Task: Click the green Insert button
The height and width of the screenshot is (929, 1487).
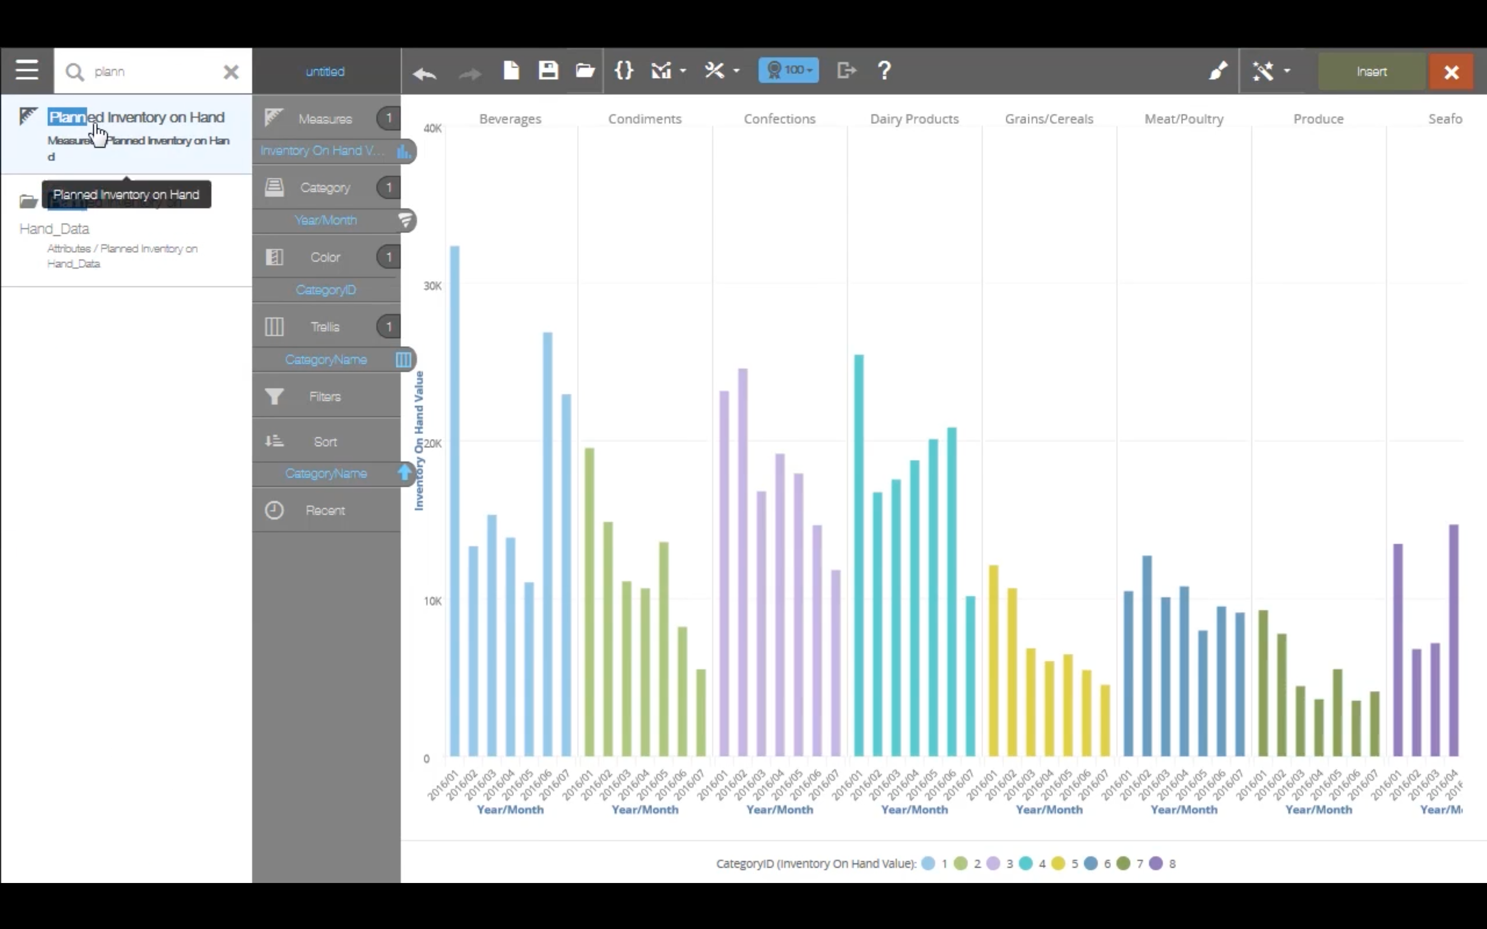Action: tap(1371, 72)
